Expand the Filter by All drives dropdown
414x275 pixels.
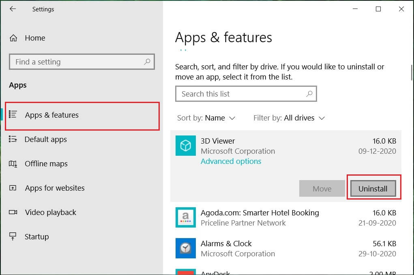pyautogui.click(x=289, y=118)
